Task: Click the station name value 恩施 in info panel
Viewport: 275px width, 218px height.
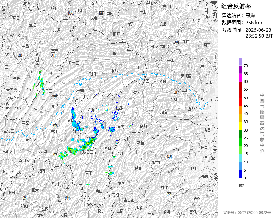Action: coord(250,15)
